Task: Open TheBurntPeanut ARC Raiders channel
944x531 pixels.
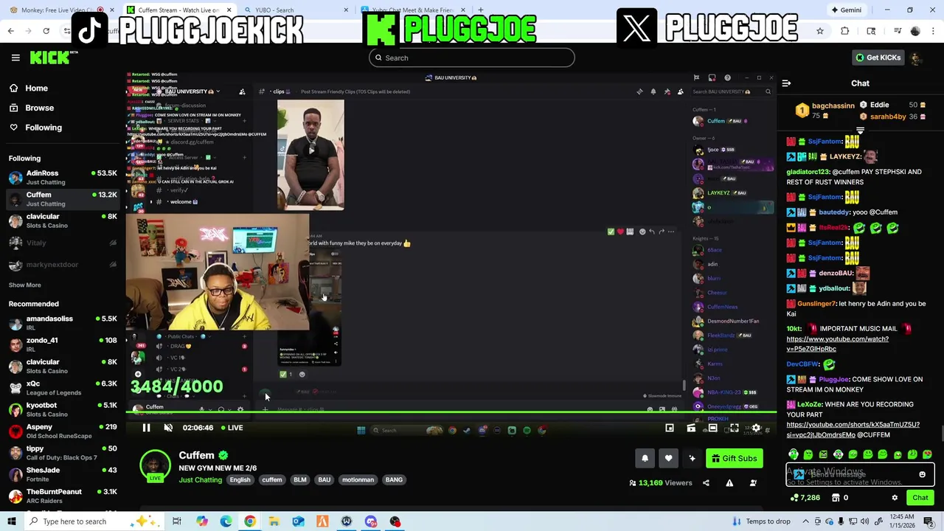Action: click(63, 496)
